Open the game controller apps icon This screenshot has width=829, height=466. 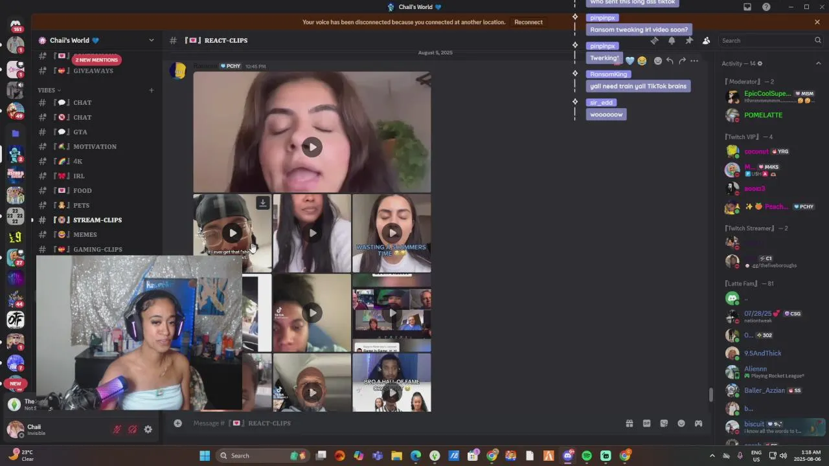(698, 423)
